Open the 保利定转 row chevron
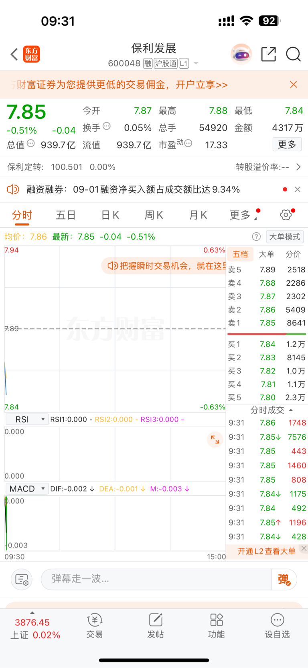The image size is (308, 668). click(x=298, y=167)
